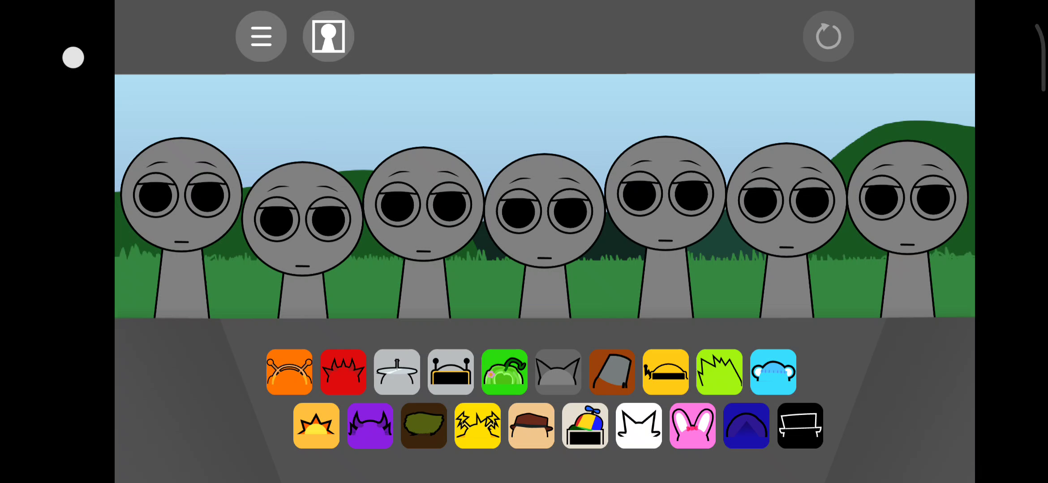
Task: Select the orange antenna headband icon
Action: (x=289, y=372)
